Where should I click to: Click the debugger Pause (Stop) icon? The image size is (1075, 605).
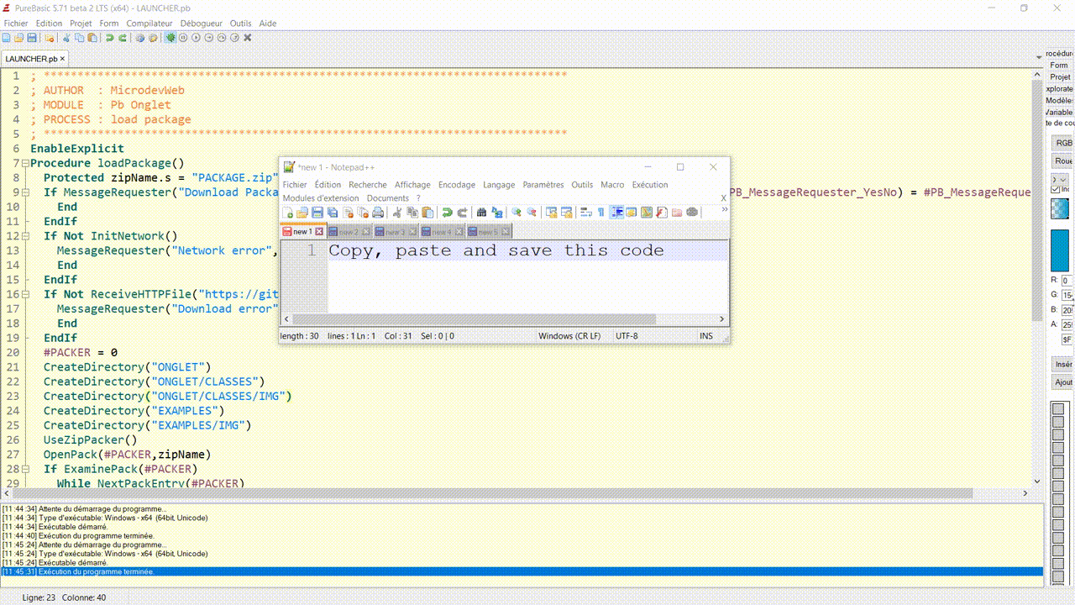coord(183,38)
